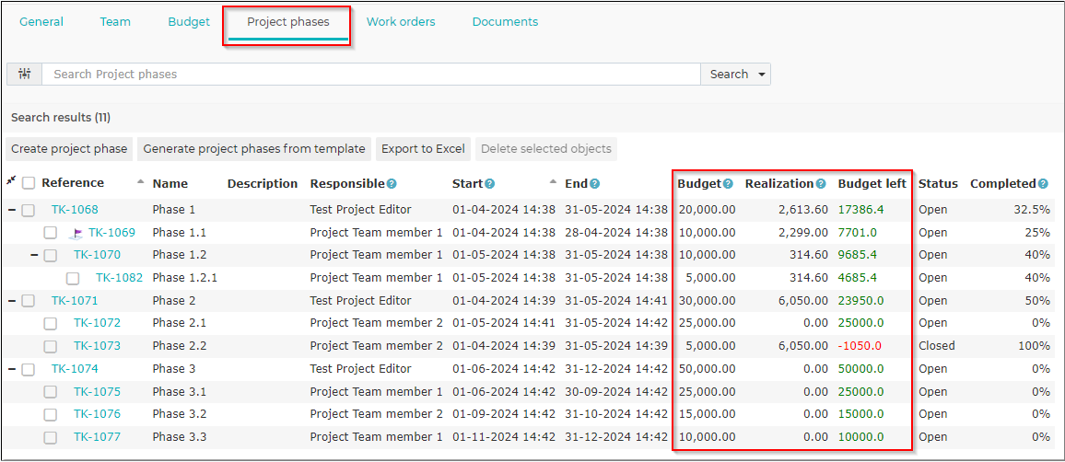
Task: Click Export to Excel button
Action: point(423,148)
